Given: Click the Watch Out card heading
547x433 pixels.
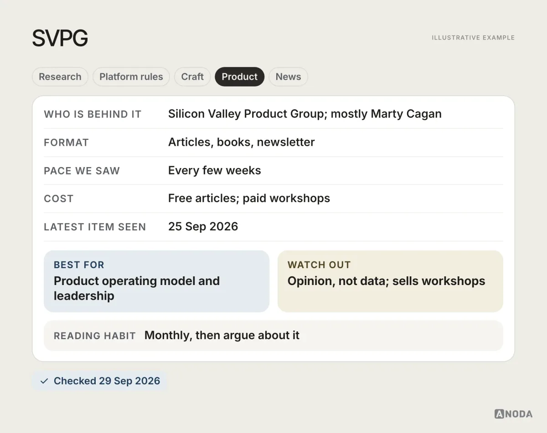Looking at the screenshot, I should [x=319, y=265].
